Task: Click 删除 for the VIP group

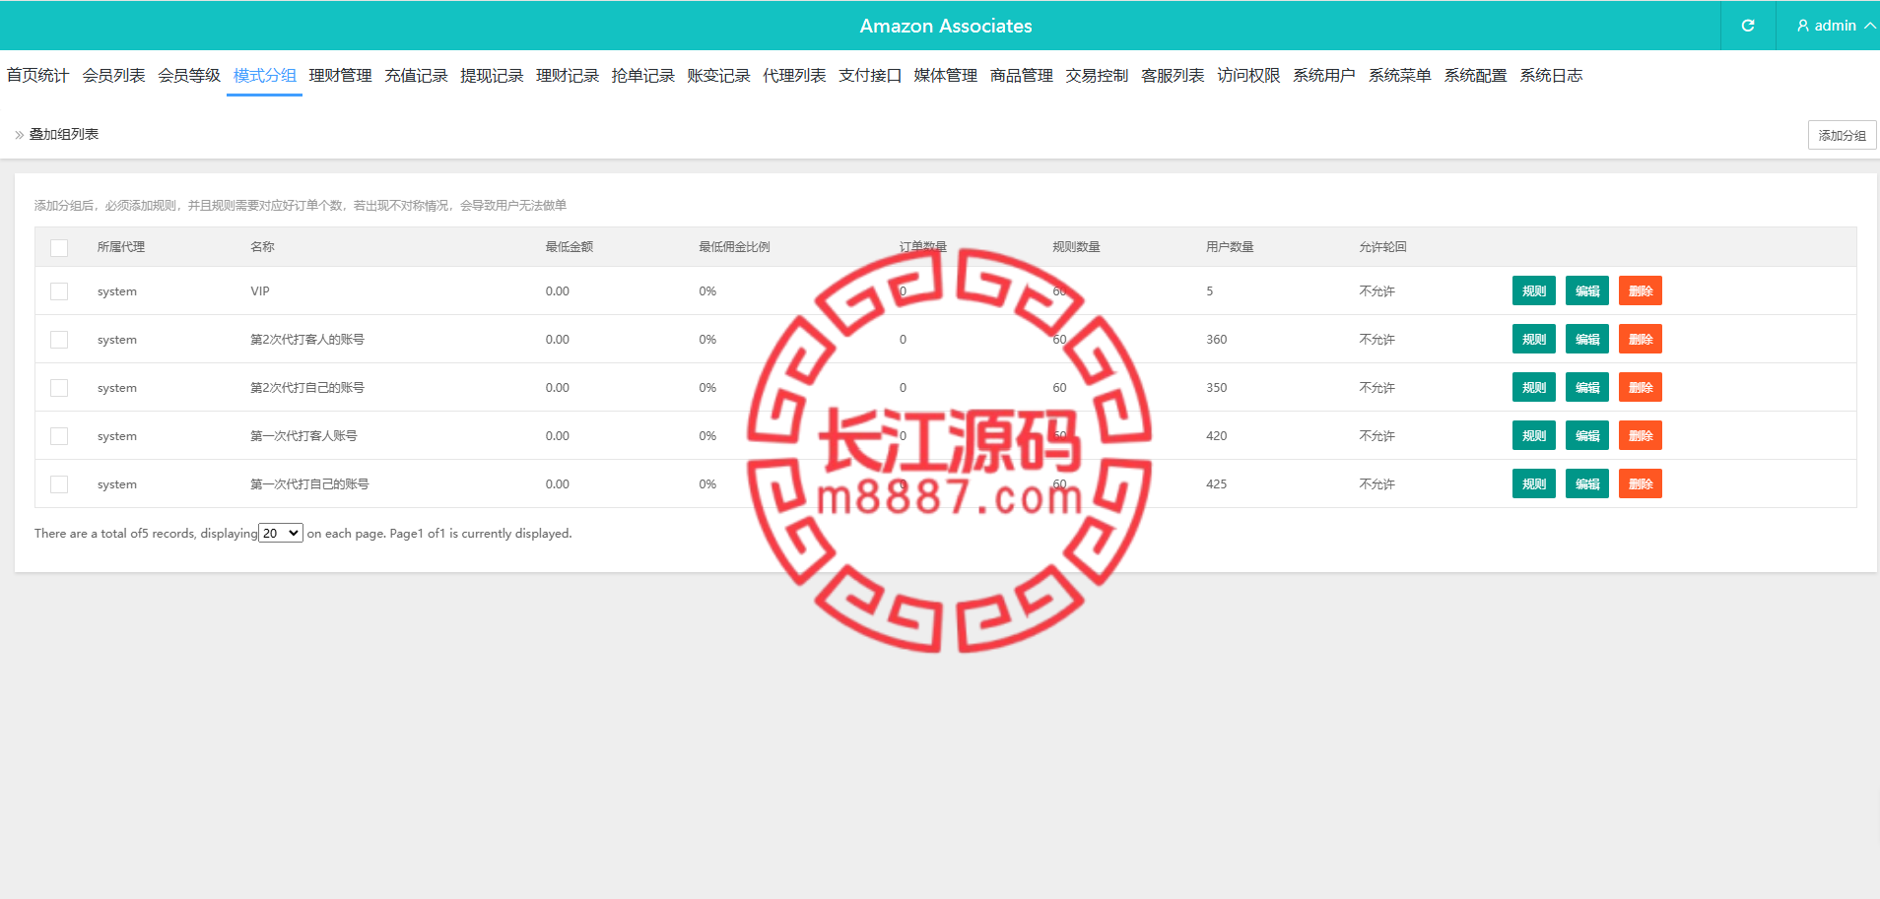Action: point(1641,290)
